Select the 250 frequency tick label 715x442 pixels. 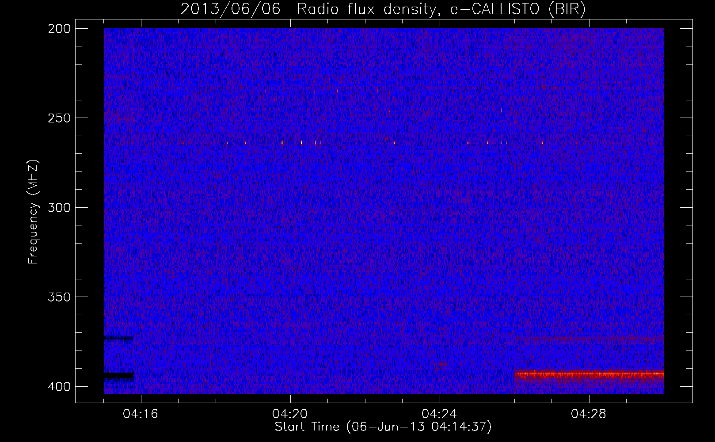click(59, 118)
